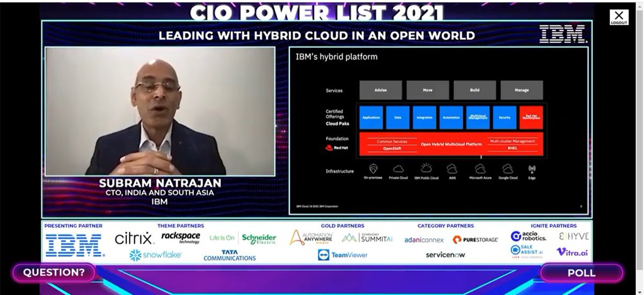
Task: Select the Red Hat Marketplace tile
Action: point(531,117)
